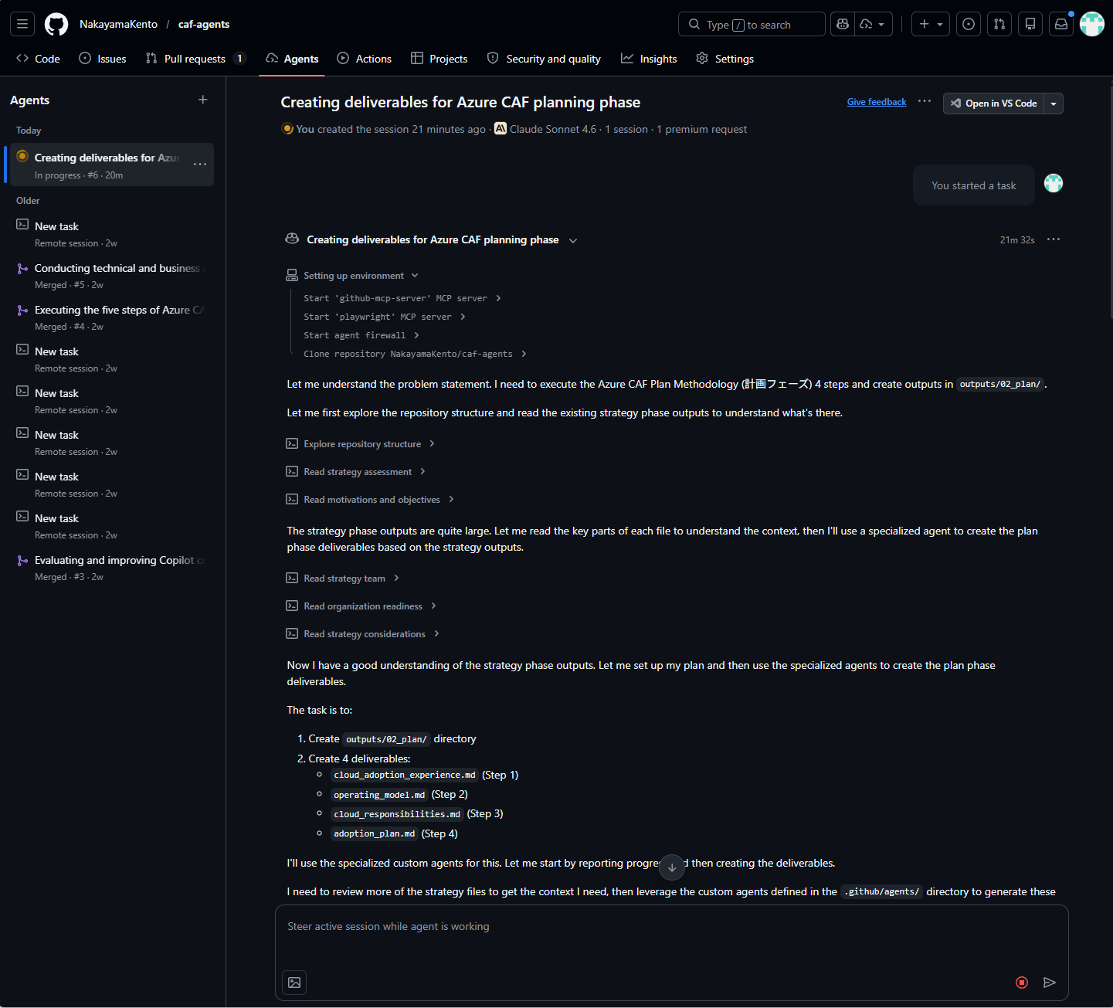Viewport: 1113px width, 1008px height.
Task: Open Executing the five steps session
Action: click(110, 317)
